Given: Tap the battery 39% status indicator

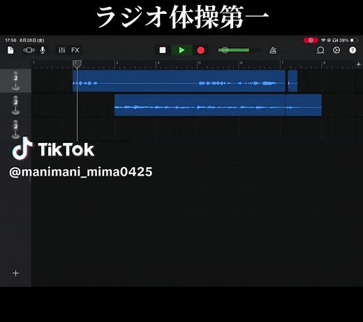Looking at the screenshot, I should coord(348,40).
